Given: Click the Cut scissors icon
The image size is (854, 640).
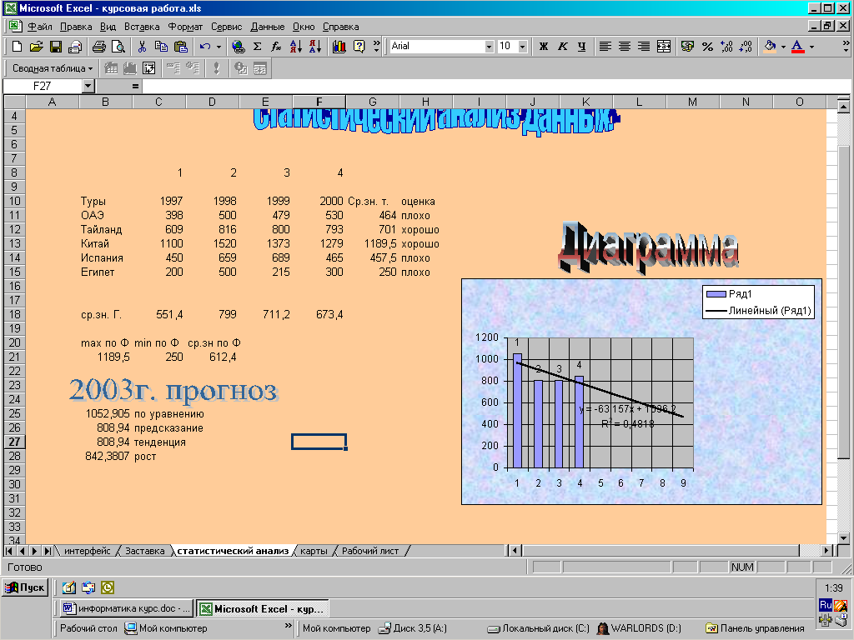Looking at the screenshot, I should click(142, 47).
